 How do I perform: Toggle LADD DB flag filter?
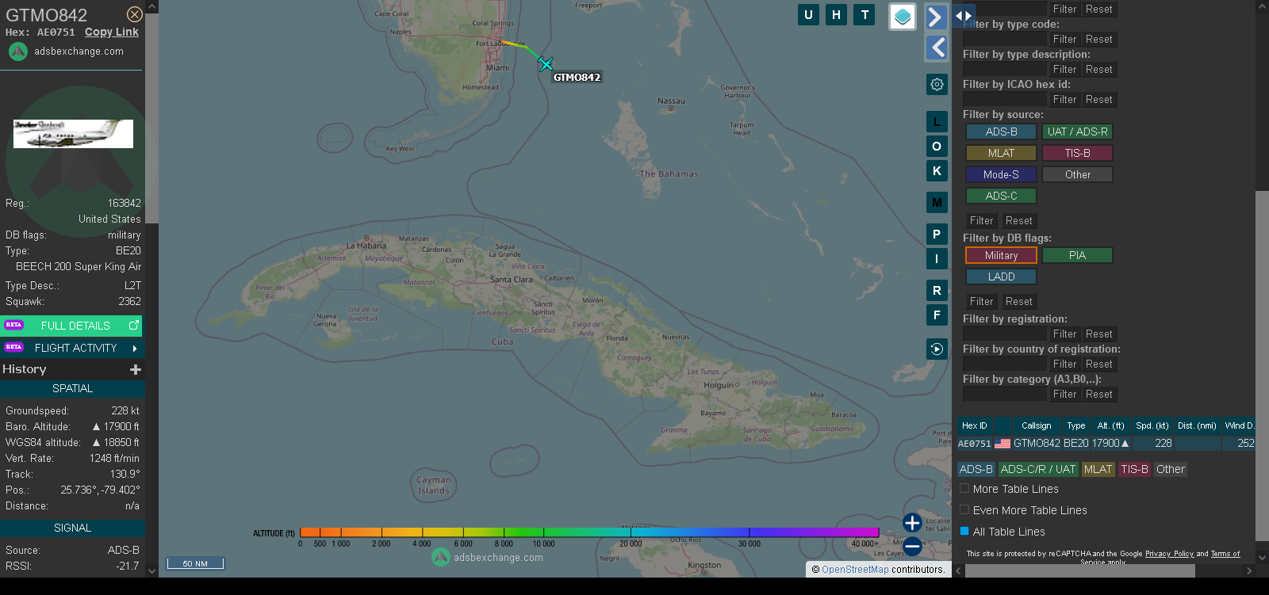click(x=1001, y=277)
